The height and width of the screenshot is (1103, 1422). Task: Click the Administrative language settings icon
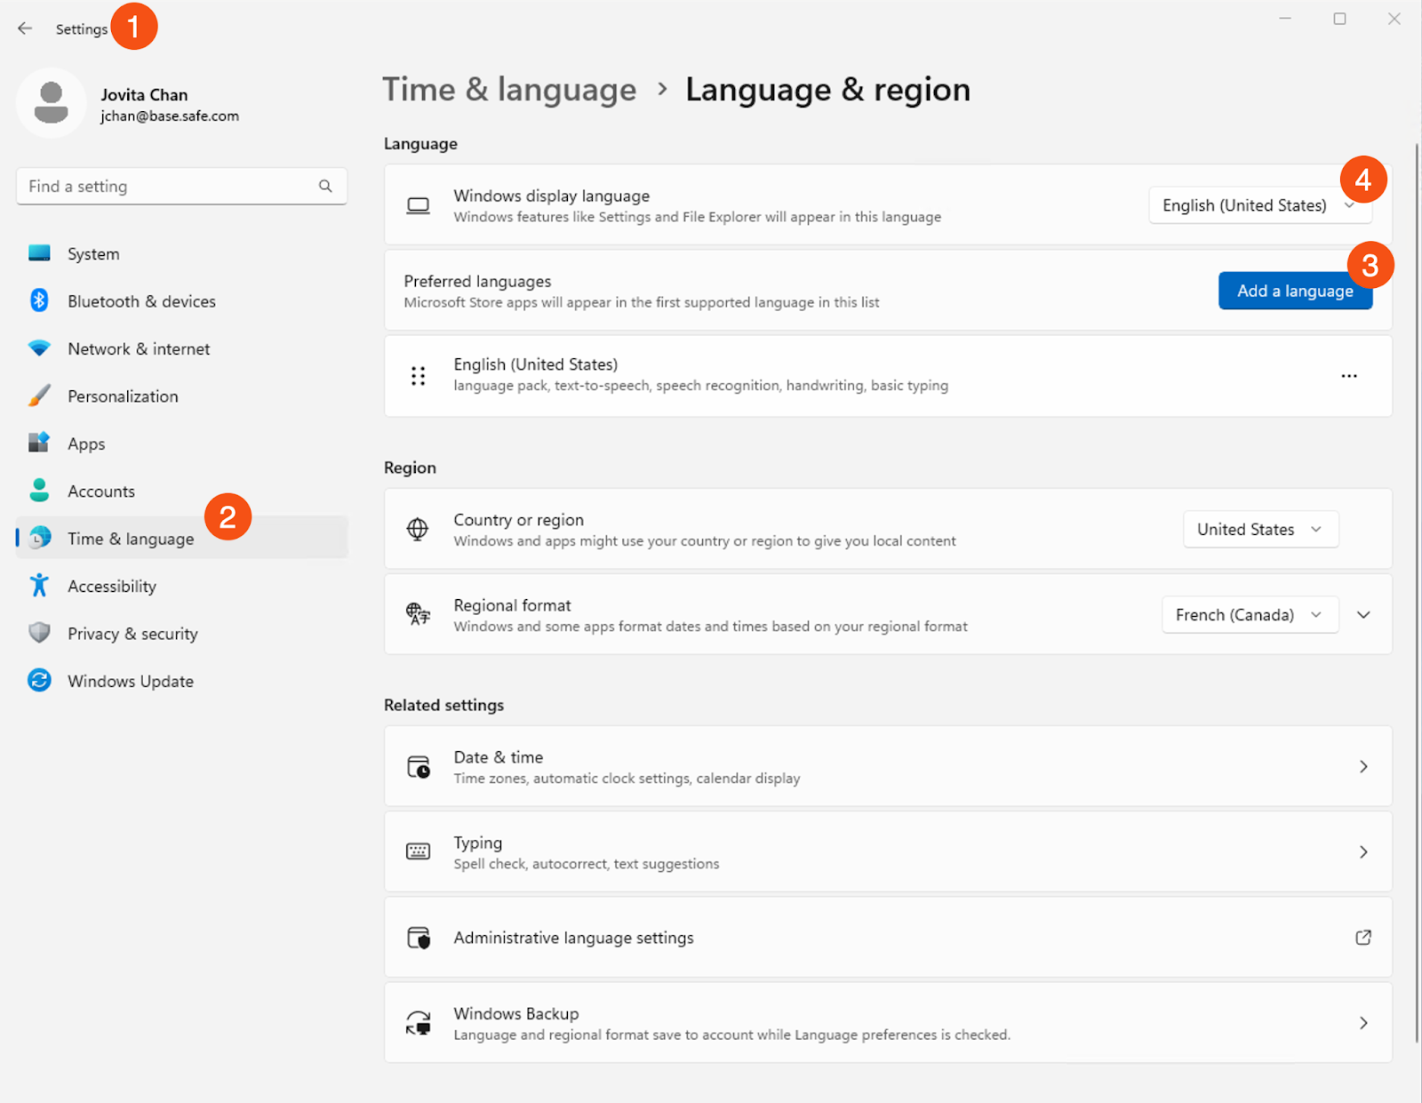coord(418,937)
